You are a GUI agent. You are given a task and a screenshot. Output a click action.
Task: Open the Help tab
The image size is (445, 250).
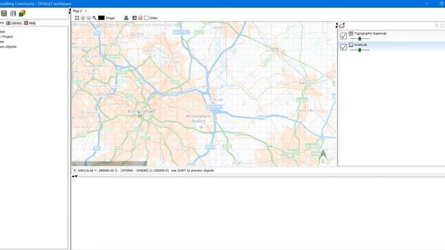(30, 23)
